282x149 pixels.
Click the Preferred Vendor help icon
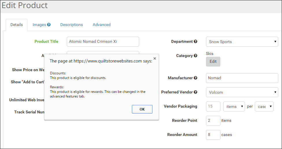coord(196,92)
